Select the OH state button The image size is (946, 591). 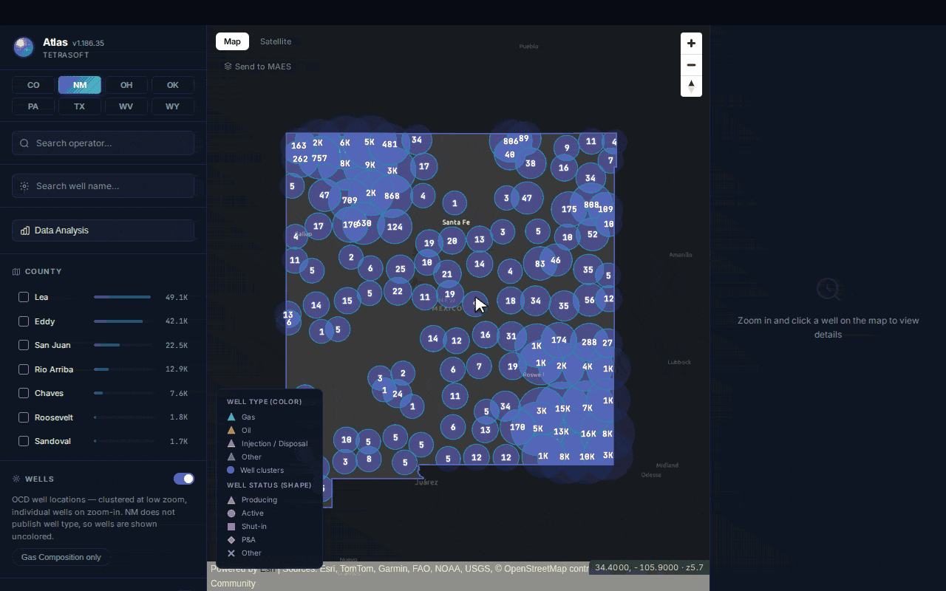126,85
